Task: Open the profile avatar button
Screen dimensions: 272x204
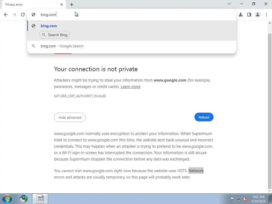Action: point(257,15)
